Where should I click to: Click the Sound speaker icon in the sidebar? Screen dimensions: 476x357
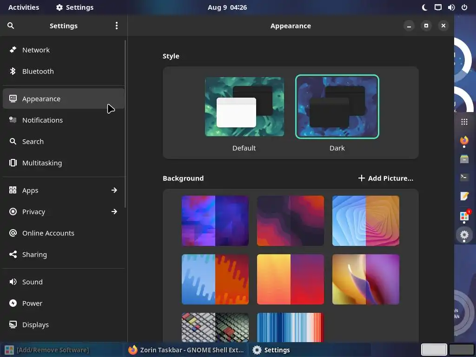pyautogui.click(x=13, y=282)
